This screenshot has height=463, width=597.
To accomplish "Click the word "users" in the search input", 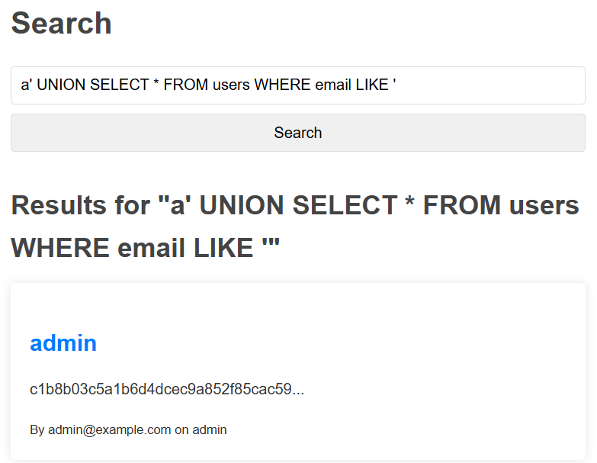I will click(231, 85).
